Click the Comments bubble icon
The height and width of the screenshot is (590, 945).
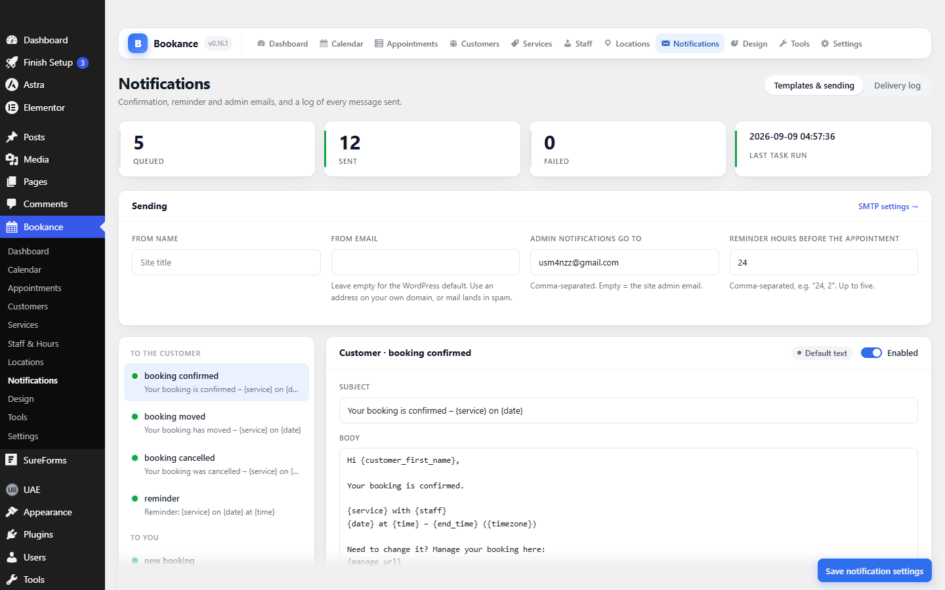pyautogui.click(x=12, y=204)
